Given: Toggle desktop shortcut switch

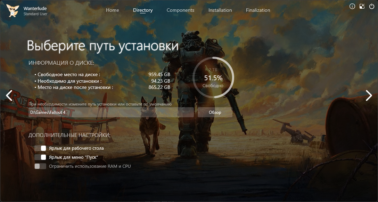Looking at the screenshot, I should point(40,148).
